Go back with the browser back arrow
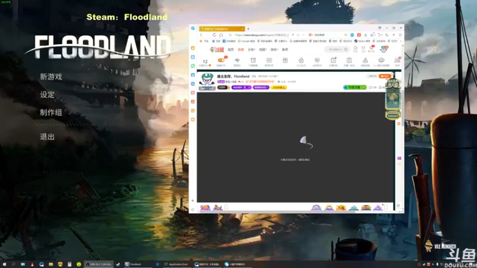Screen dimensions: 477x268 point(201,35)
